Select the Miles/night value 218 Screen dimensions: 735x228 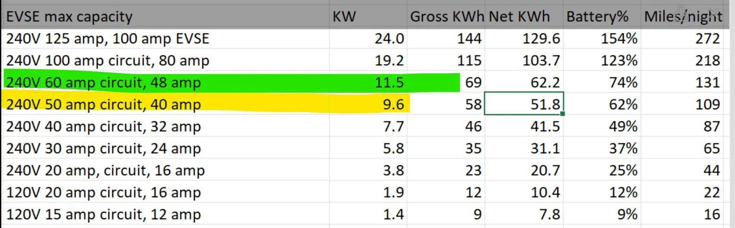click(x=708, y=61)
